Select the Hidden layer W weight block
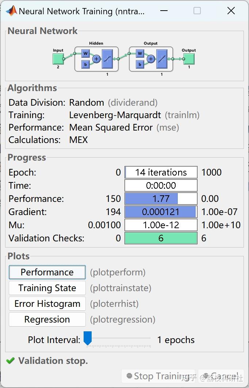The image size is (249, 388). [x=85, y=54]
